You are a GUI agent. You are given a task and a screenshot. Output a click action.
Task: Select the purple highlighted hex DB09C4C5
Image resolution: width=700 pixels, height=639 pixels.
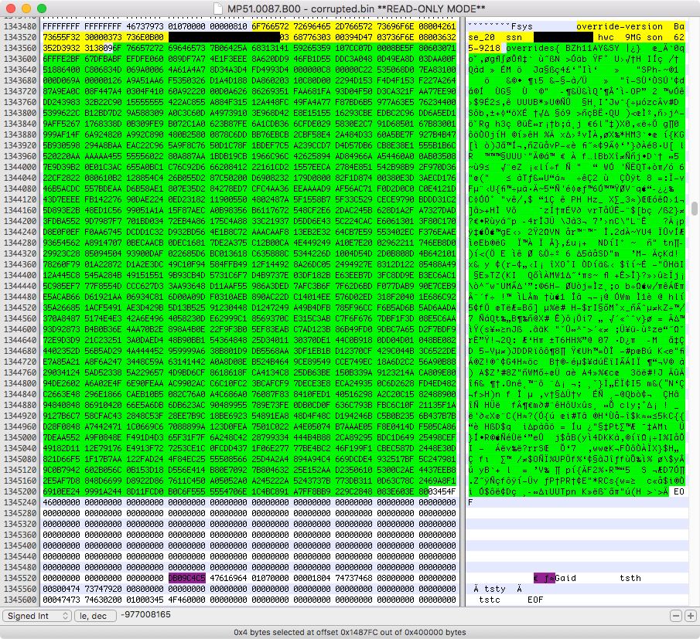[186, 578]
